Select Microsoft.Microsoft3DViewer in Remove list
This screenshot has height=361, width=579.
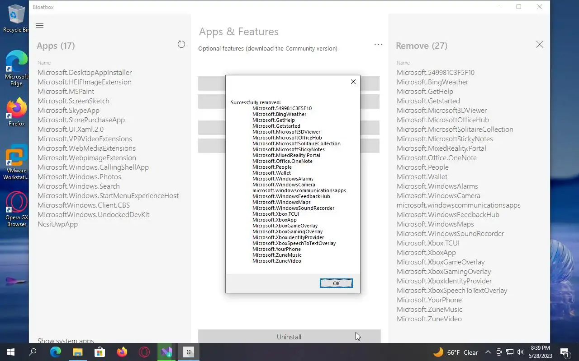pos(442,110)
